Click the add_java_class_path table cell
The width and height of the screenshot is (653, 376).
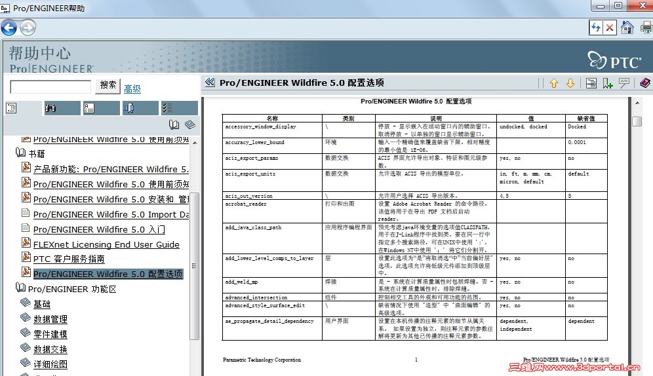point(272,238)
